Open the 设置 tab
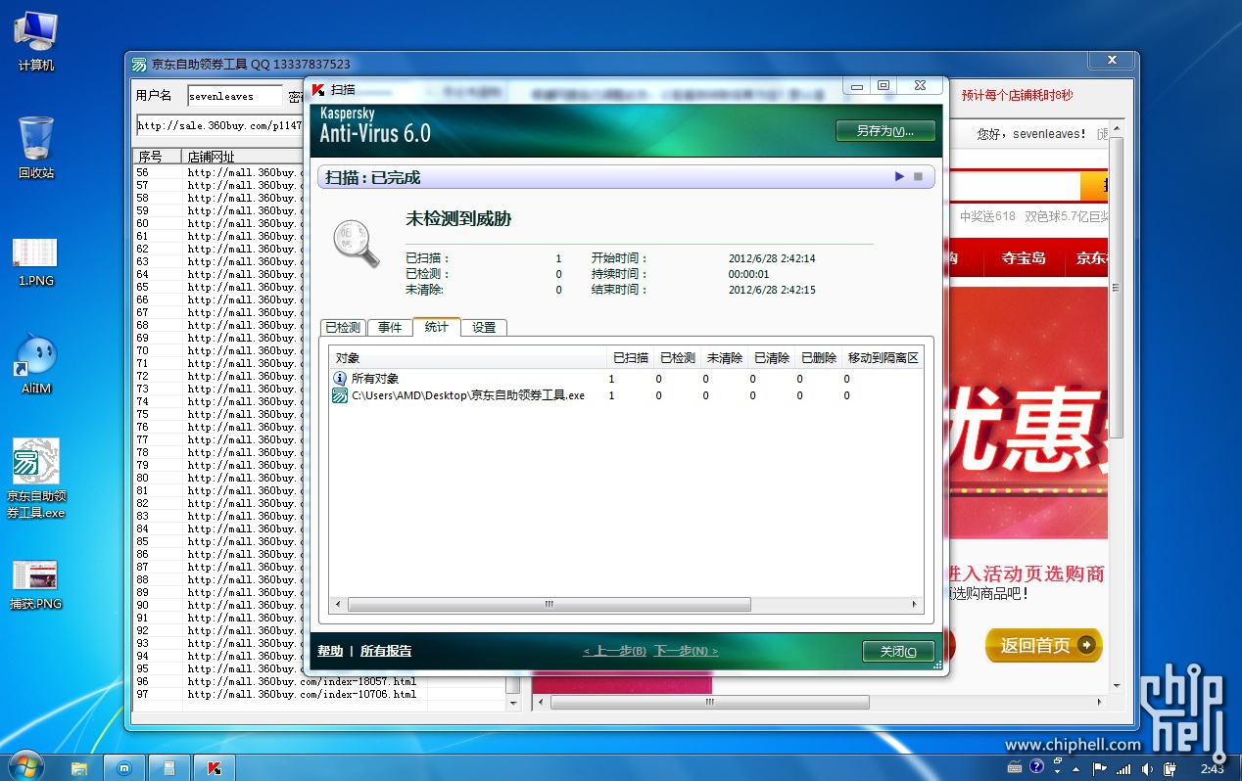Screen dimensions: 1242x781 coord(484,327)
